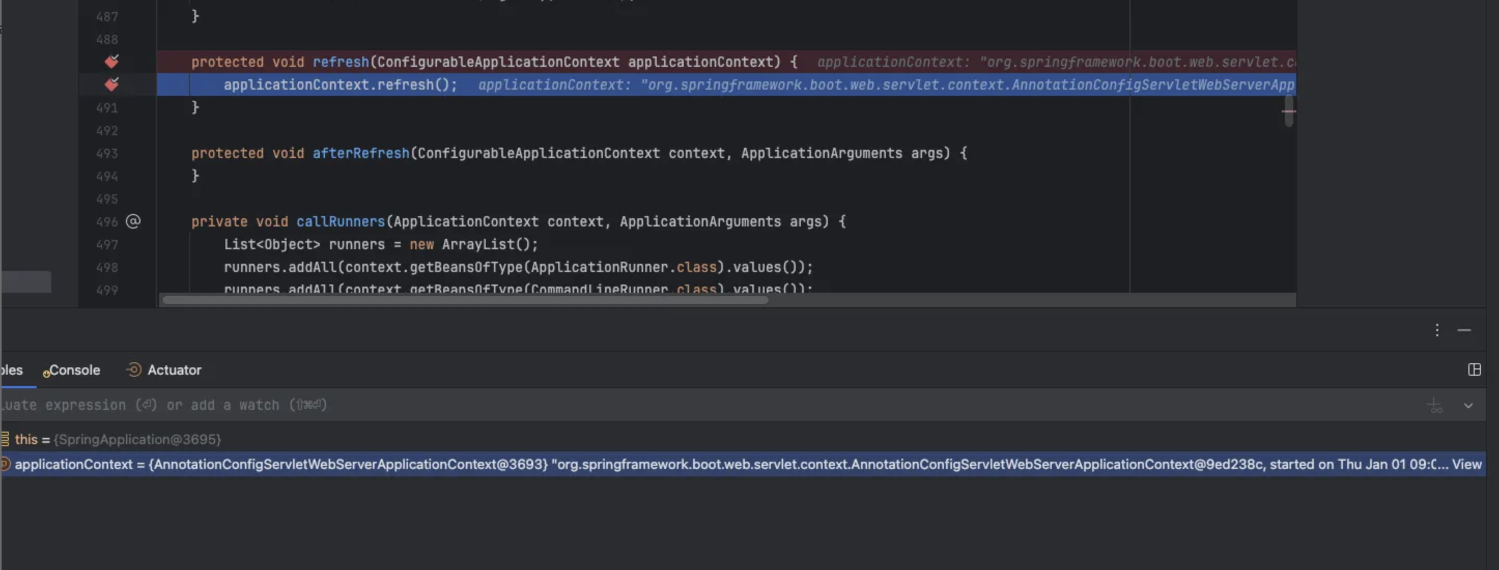Hide the debug tool window
Image resolution: width=1499 pixels, height=570 pixels.
(1464, 331)
